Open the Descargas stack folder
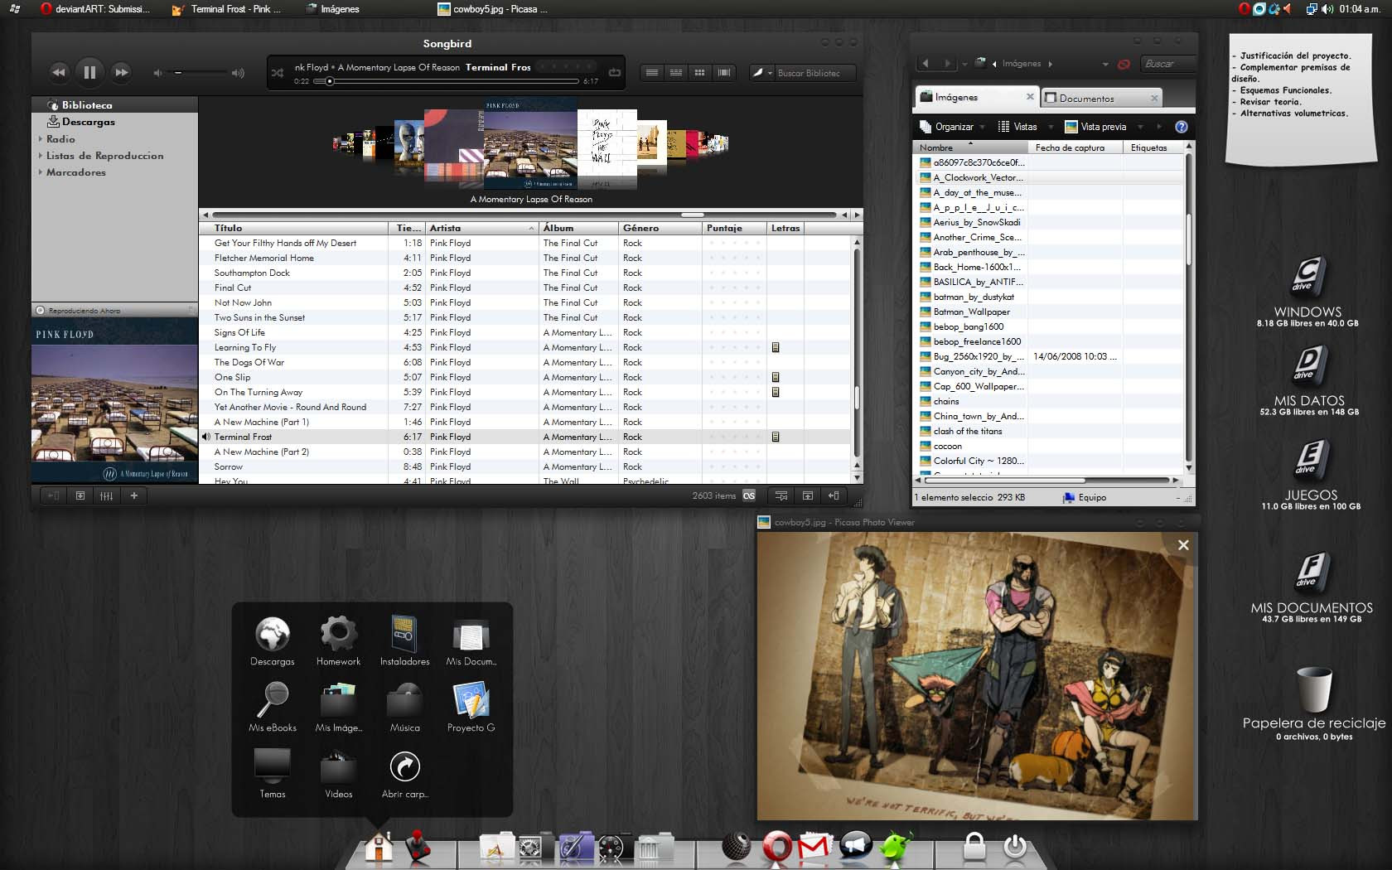The height and width of the screenshot is (870, 1392). click(273, 641)
